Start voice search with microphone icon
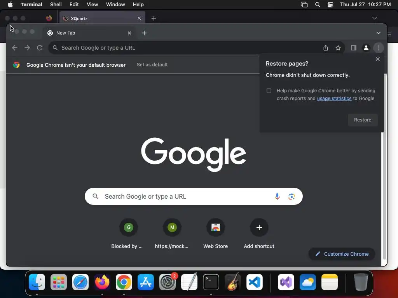 click(x=277, y=196)
